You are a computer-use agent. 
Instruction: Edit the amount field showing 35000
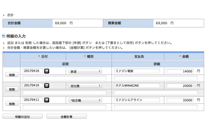(180, 100)
